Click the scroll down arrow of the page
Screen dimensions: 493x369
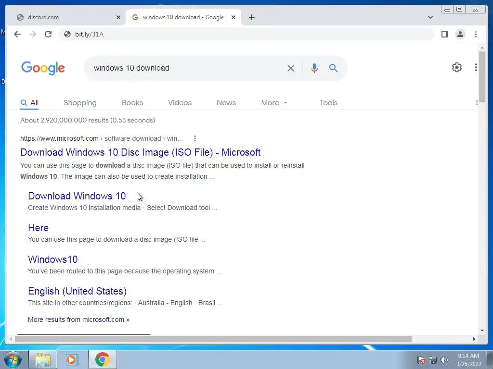(x=482, y=331)
